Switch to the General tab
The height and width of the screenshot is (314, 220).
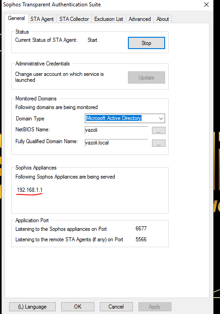(16, 18)
